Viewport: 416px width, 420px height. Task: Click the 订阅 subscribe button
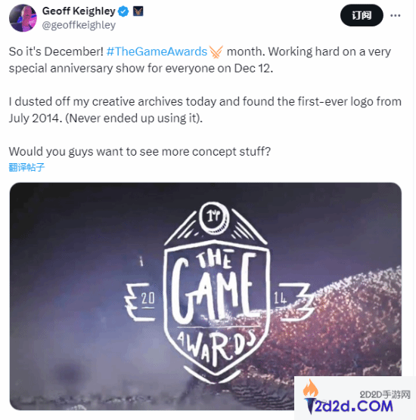coord(362,15)
